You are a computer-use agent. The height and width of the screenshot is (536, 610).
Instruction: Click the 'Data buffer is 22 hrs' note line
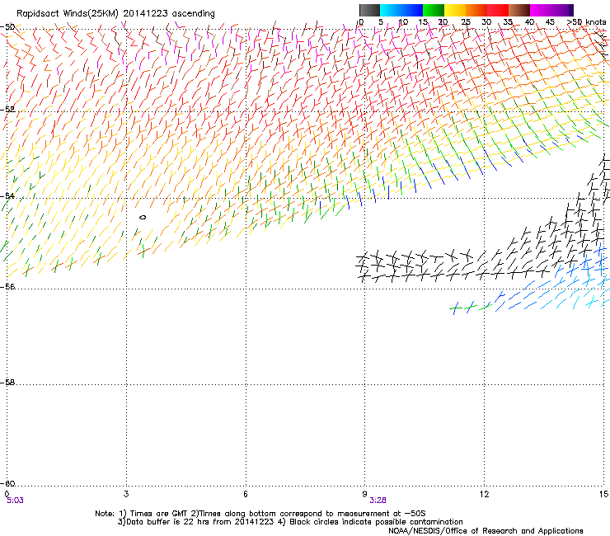click(290, 522)
